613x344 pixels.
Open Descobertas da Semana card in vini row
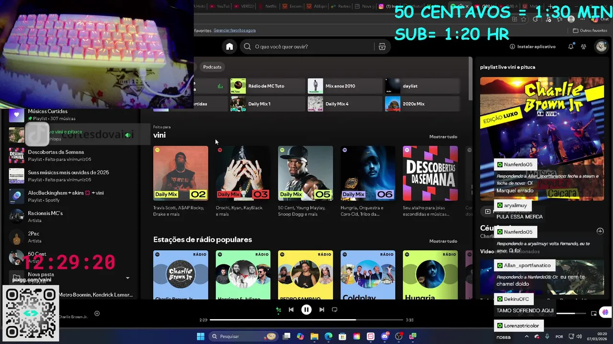[x=430, y=173]
